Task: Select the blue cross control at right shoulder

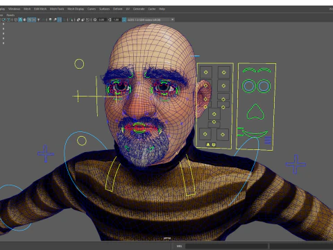Action: click(x=296, y=165)
